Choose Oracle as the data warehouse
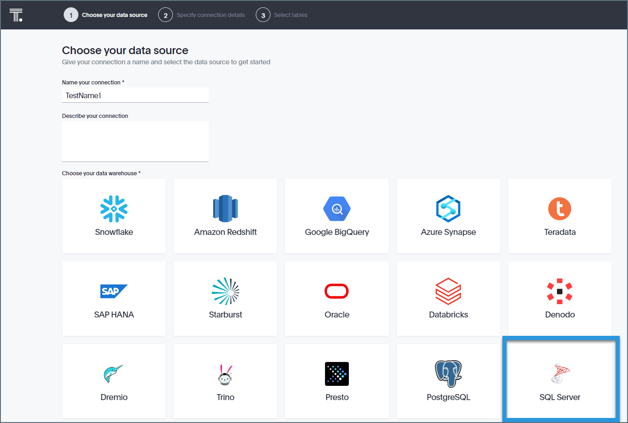 pos(337,298)
